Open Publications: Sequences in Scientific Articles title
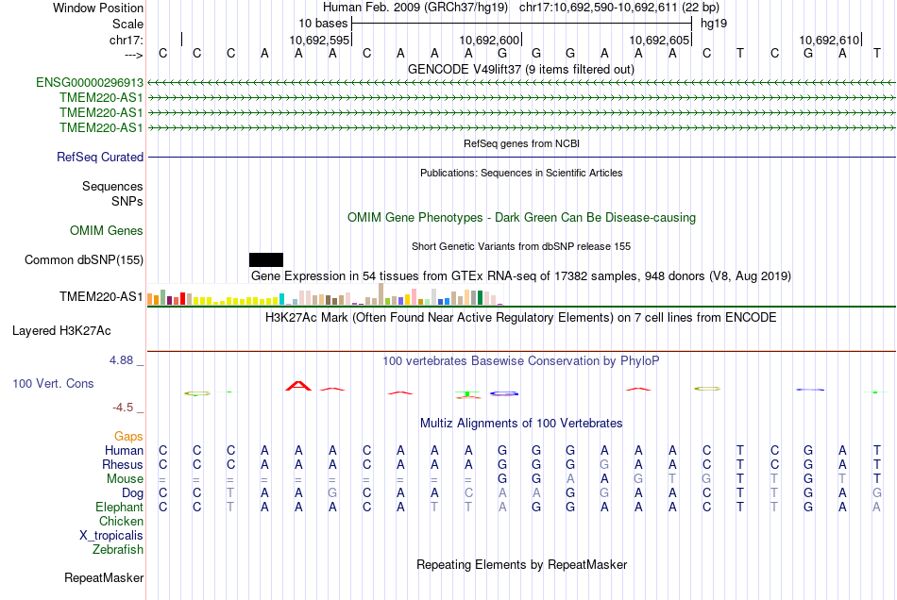897x600 pixels. click(521, 173)
